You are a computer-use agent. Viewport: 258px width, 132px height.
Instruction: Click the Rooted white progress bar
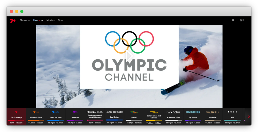click(x=134, y=120)
